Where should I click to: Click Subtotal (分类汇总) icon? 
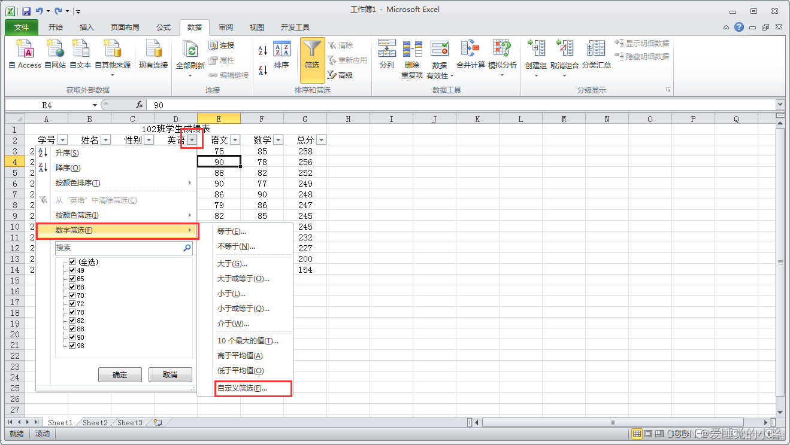(x=597, y=49)
